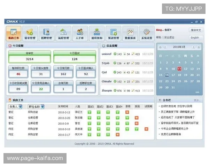Click the 我的工作 panel header icon
The width and height of the screenshot is (209, 167).
click(x=10, y=100)
